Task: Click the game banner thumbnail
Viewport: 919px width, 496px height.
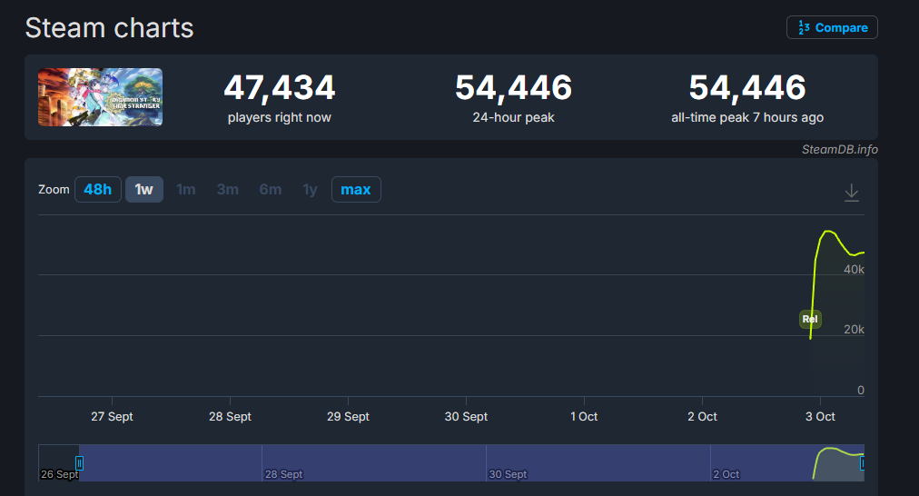Action: pos(100,97)
